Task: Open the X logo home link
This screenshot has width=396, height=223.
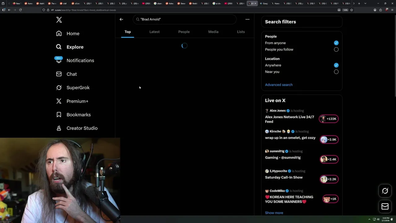Action: pyautogui.click(x=59, y=20)
